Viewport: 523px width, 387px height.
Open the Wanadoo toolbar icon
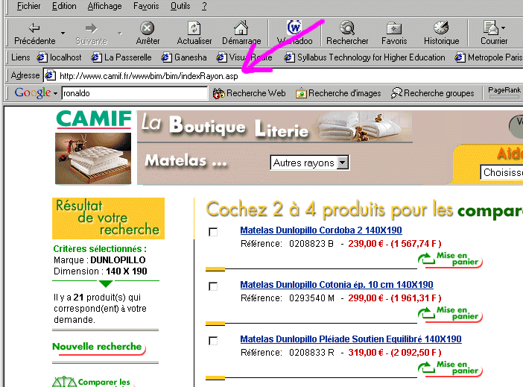coord(294,28)
